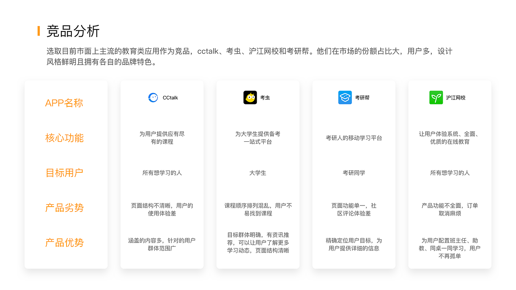Click the CCtalk description 为用户提供应有尽有的课程
516x290 pixels.
tap(162, 138)
